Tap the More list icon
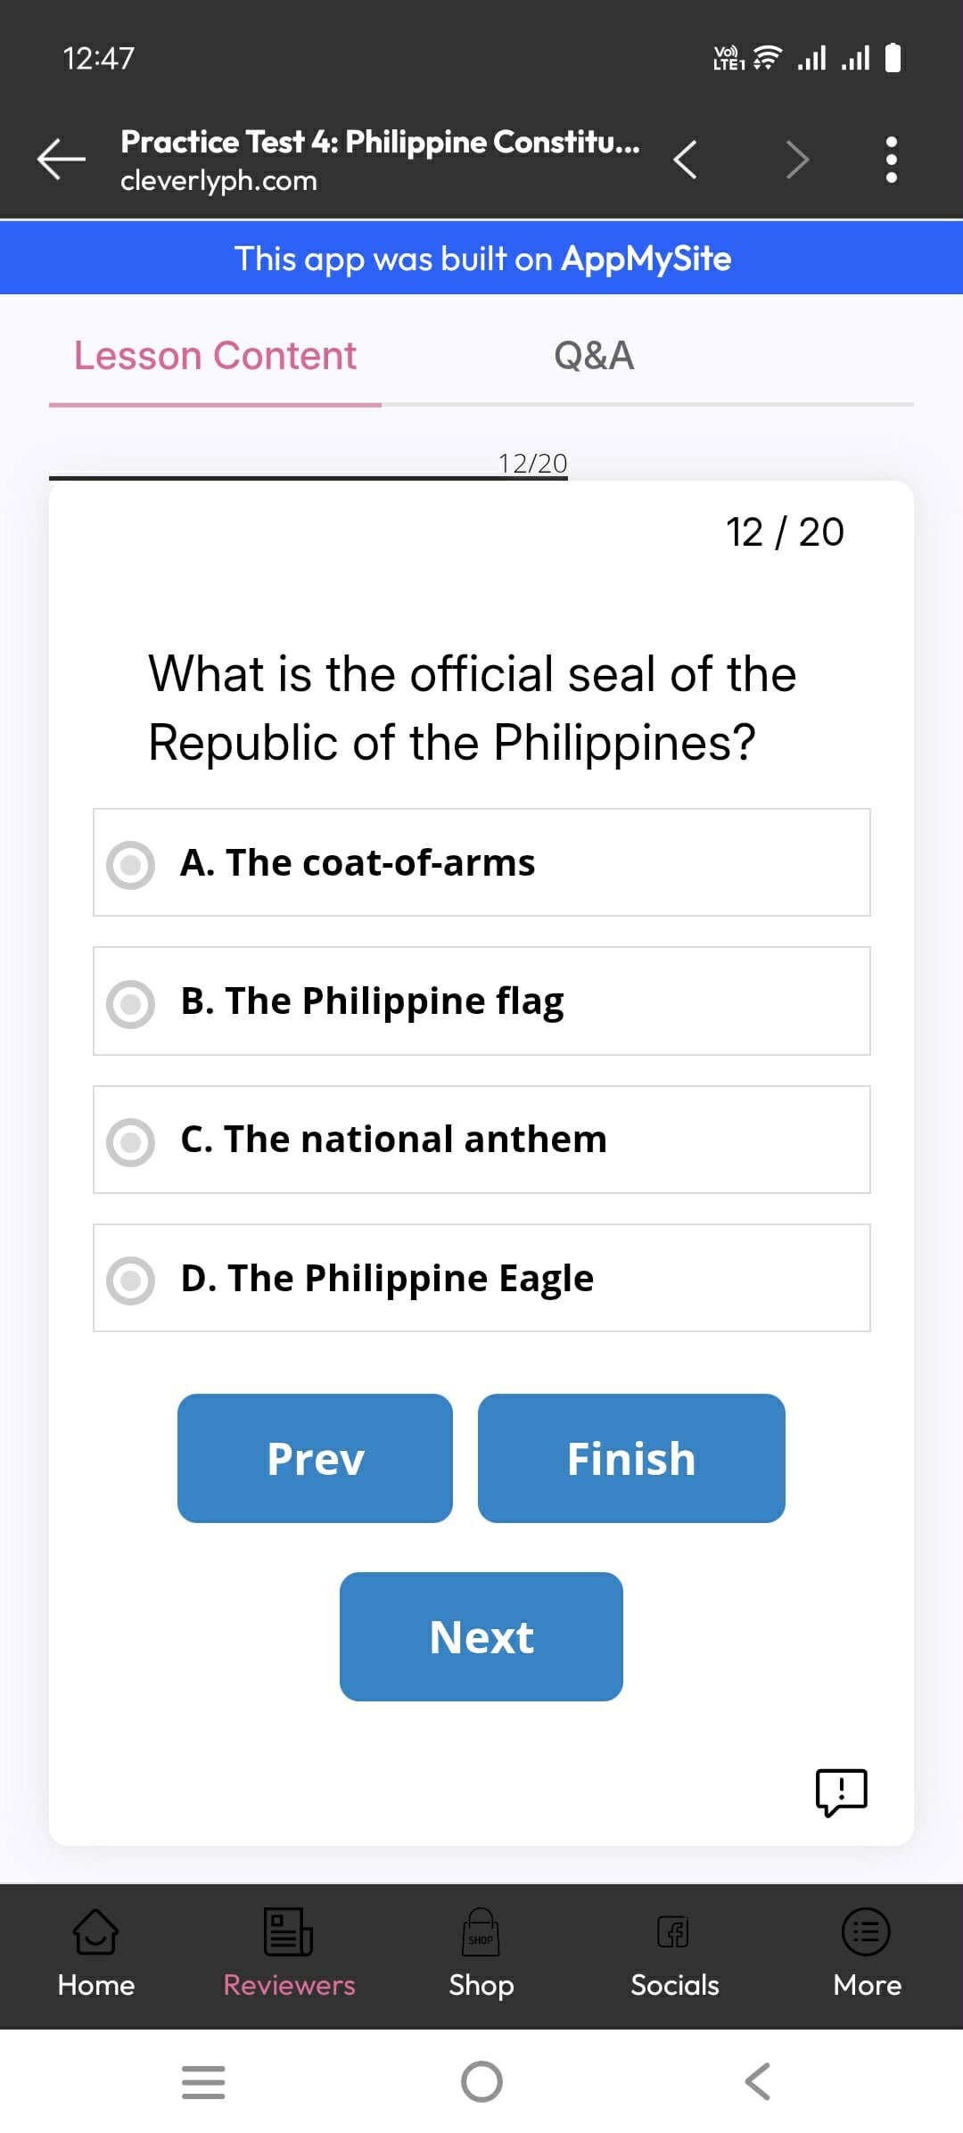963x2133 pixels. [x=866, y=1932]
